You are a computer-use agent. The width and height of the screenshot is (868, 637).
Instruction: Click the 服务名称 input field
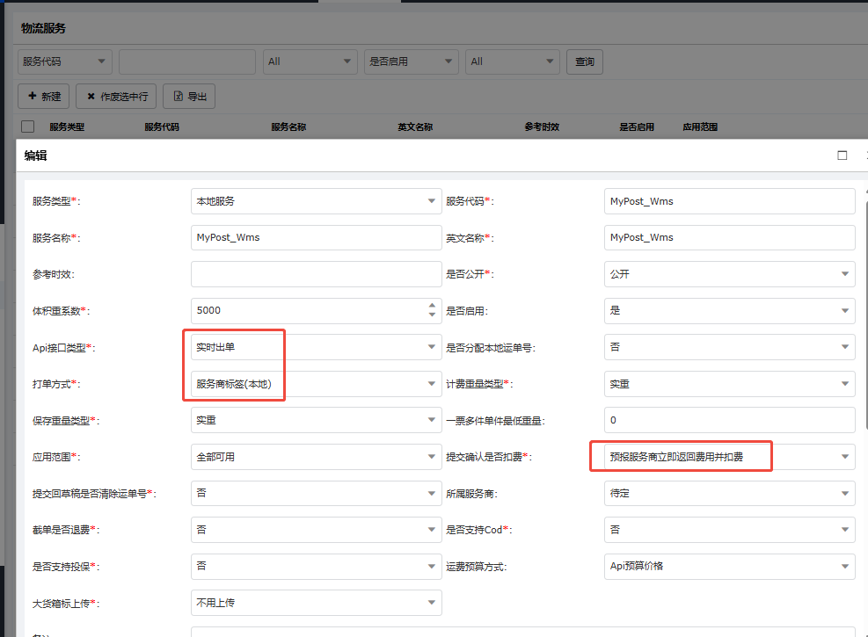(x=316, y=238)
